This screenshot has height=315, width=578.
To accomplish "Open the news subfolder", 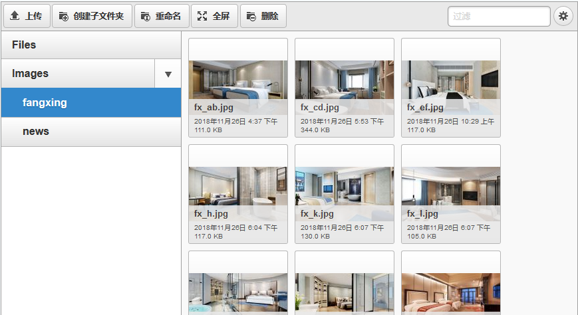I will tap(90, 132).
